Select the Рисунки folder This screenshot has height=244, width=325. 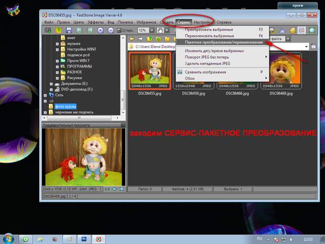coord(74,78)
